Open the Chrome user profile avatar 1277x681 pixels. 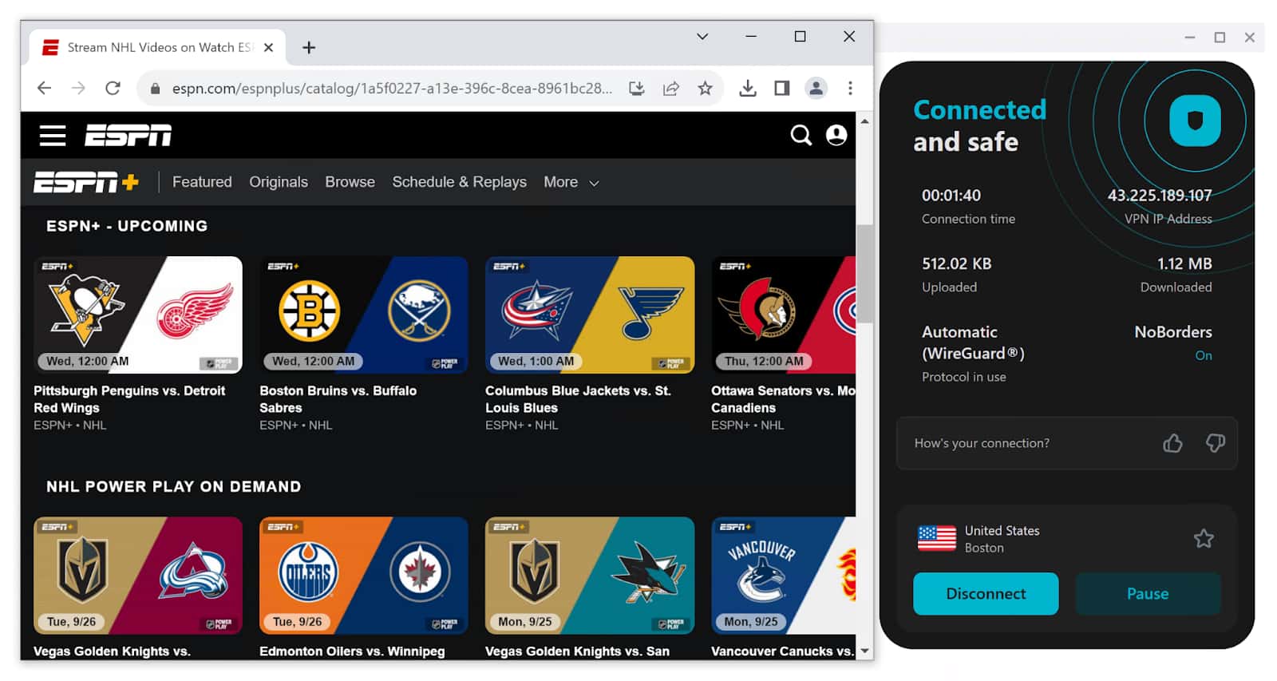click(816, 88)
